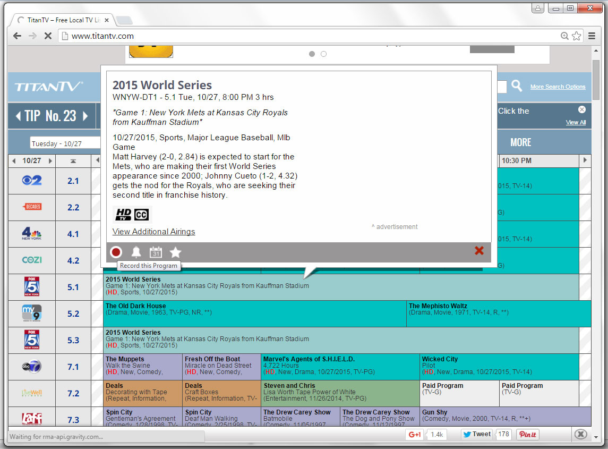Mark program as favorite with star icon
608x449 pixels.
pyautogui.click(x=176, y=252)
